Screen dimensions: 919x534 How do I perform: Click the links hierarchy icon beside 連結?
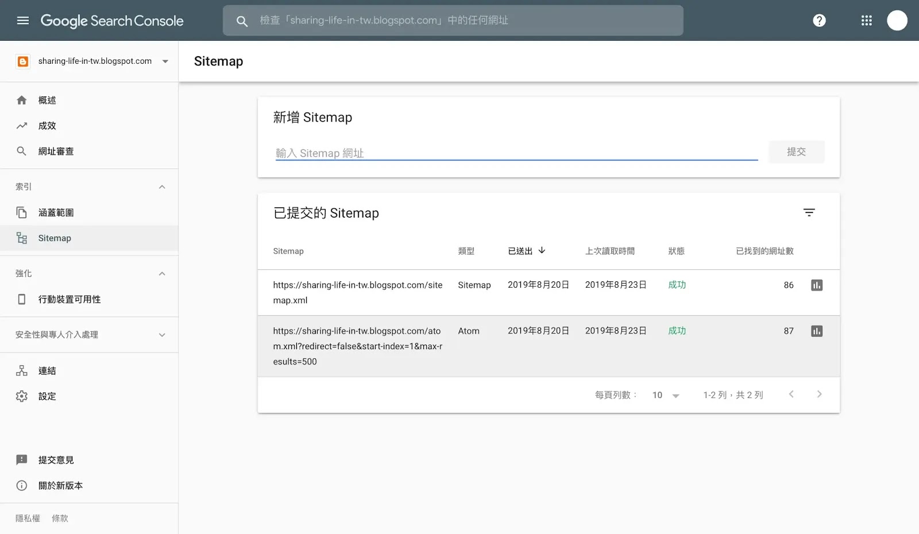pos(22,371)
